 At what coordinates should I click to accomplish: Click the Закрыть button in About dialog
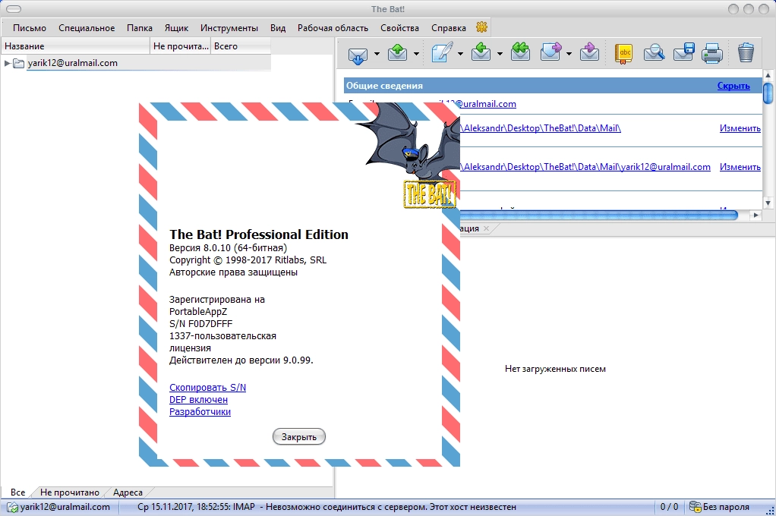(299, 437)
